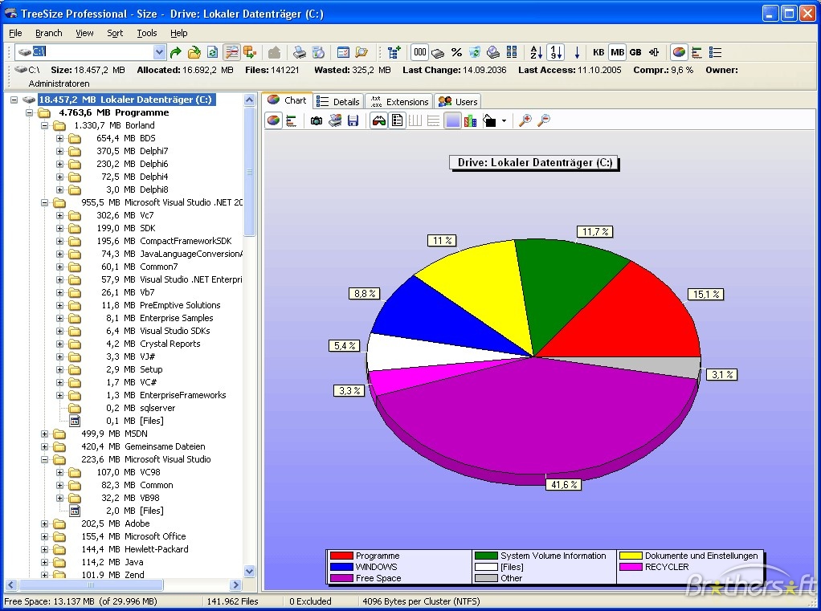Switch to the Users tab
821x611 pixels.
pos(458,101)
